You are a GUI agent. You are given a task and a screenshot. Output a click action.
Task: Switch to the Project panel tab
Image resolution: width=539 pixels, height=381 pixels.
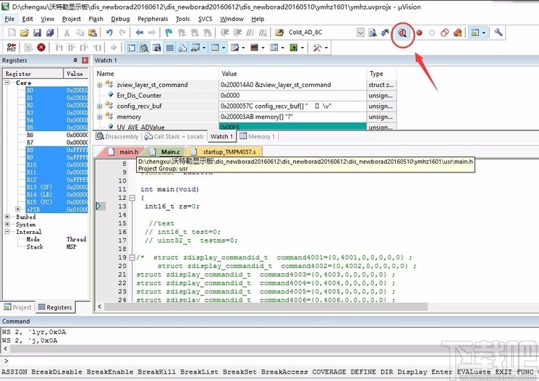[x=18, y=307]
